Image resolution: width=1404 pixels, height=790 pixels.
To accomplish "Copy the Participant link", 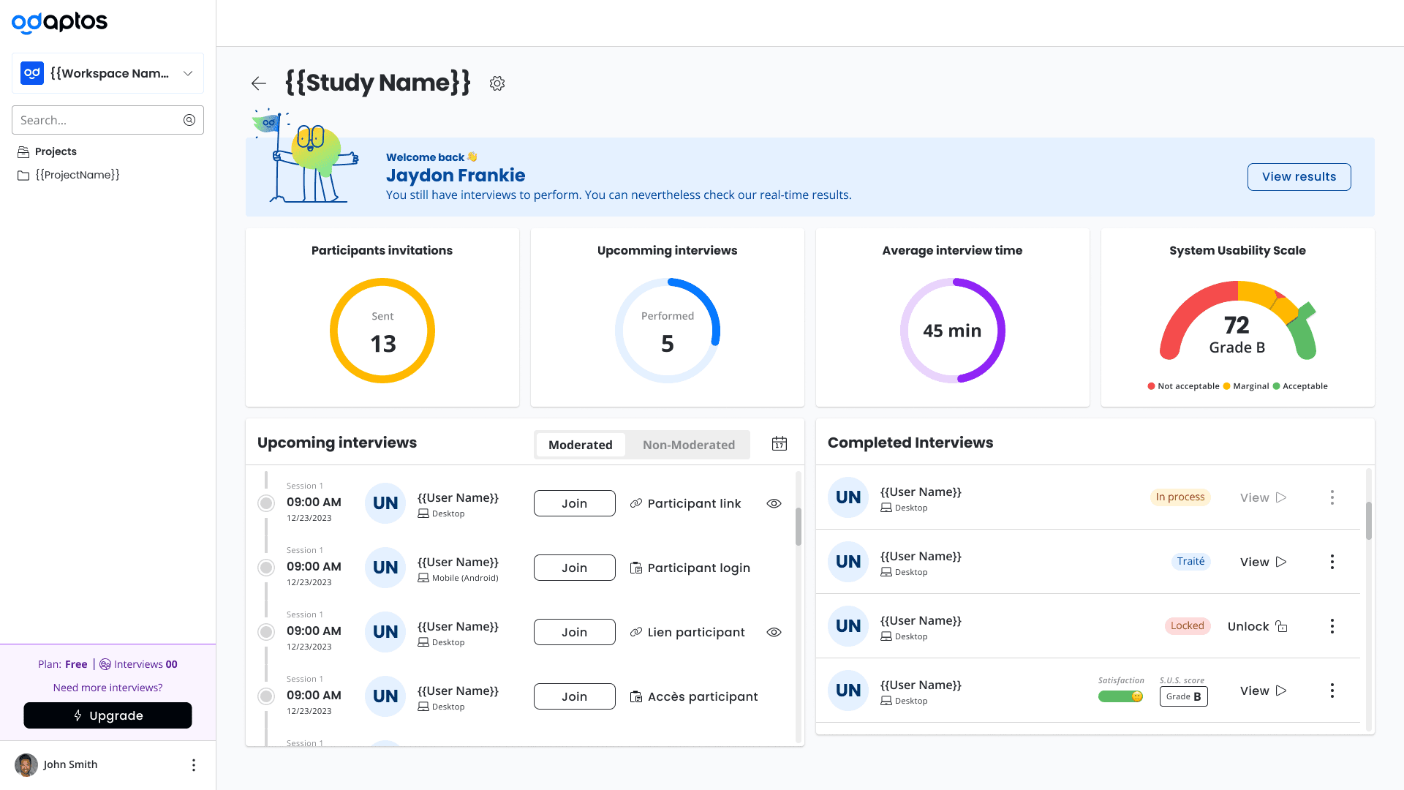I will coord(686,503).
